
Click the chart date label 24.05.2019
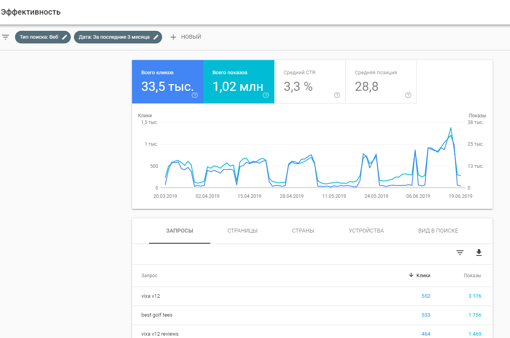click(376, 196)
